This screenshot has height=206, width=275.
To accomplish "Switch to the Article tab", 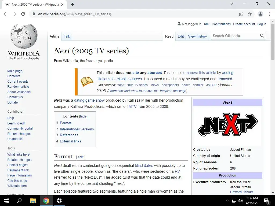I will click(x=55, y=36).
